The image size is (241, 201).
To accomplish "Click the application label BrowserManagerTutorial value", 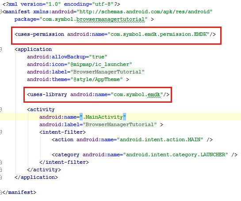I will 107,72.
